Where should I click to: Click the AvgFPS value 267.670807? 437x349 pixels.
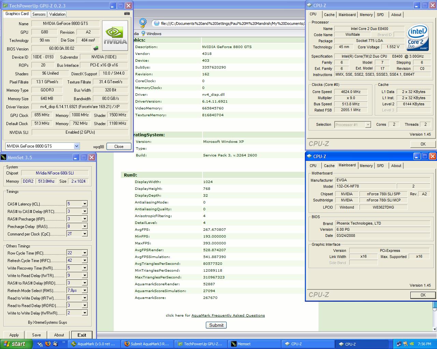pos(214,229)
